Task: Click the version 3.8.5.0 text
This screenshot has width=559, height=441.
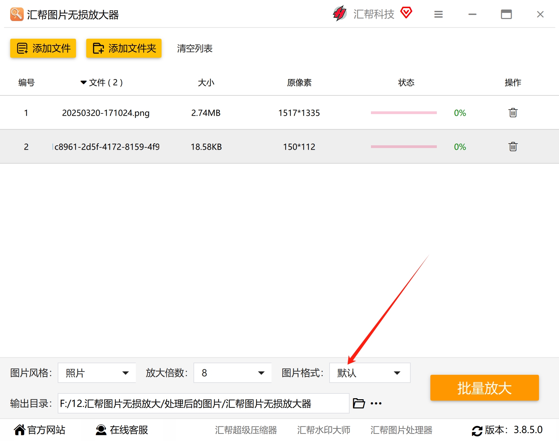Action: click(528, 430)
